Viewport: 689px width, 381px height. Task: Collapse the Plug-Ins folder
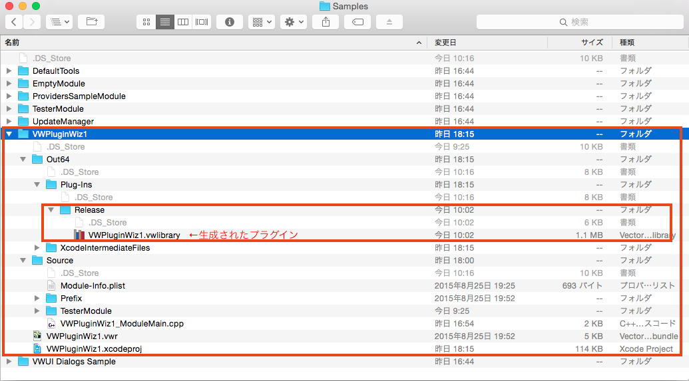coord(37,185)
